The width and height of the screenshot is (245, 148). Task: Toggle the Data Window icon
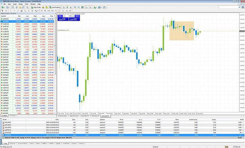pos(16,7)
